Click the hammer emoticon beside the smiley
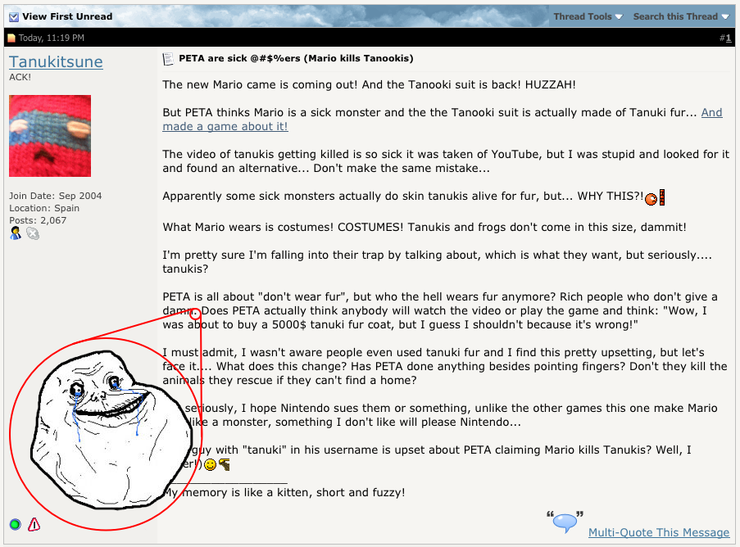The width and height of the screenshot is (740, 547). click(x=225, y=464)
